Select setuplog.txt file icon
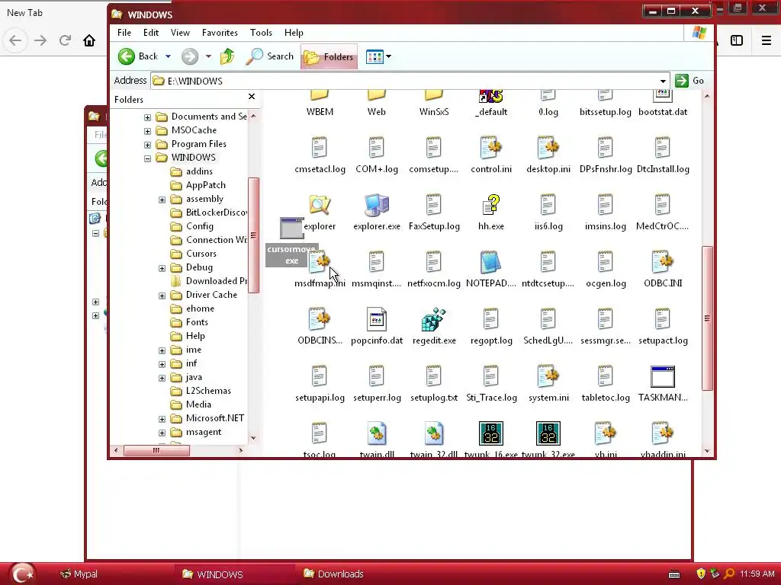Screen dimensions: 781x585 point(433,376)
